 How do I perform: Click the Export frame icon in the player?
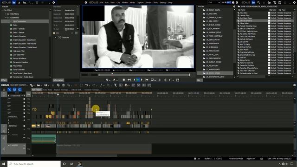click(x=178, y=80)
